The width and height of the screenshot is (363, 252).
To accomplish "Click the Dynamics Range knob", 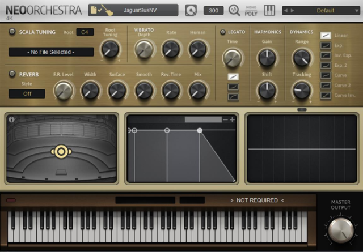I will pos(302,58).
